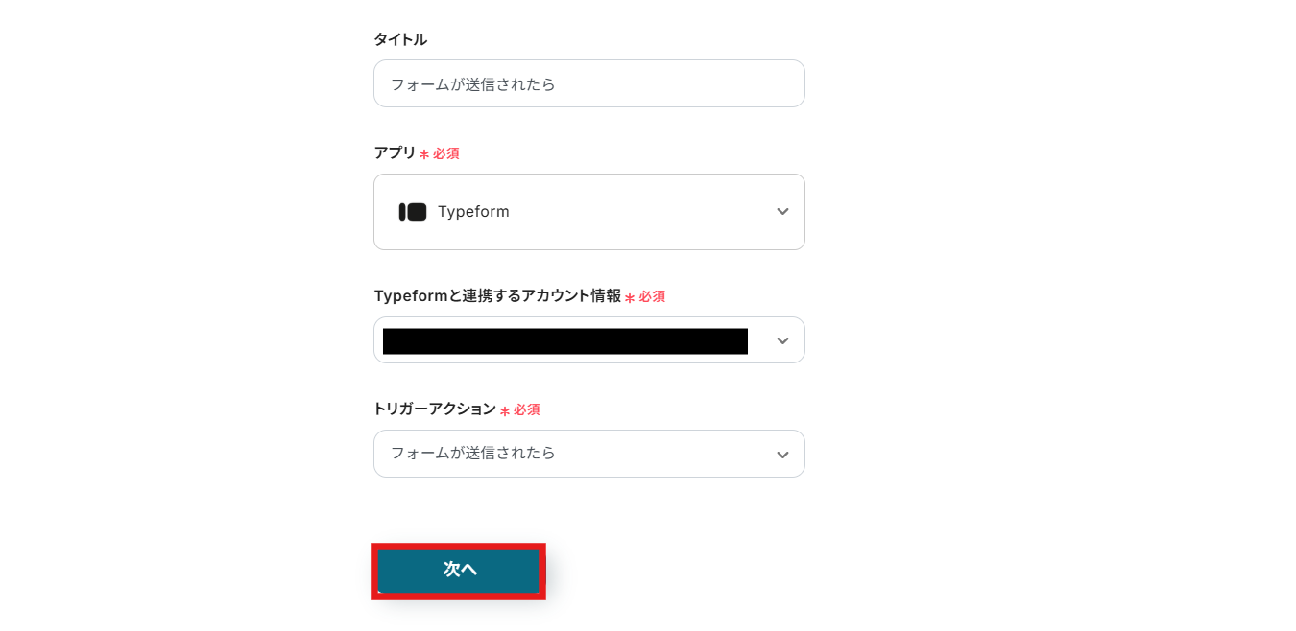This screenshot has height=631, width=1296.
Task: Click the 必須 marker next to the account info label
Action: (652, 297)
